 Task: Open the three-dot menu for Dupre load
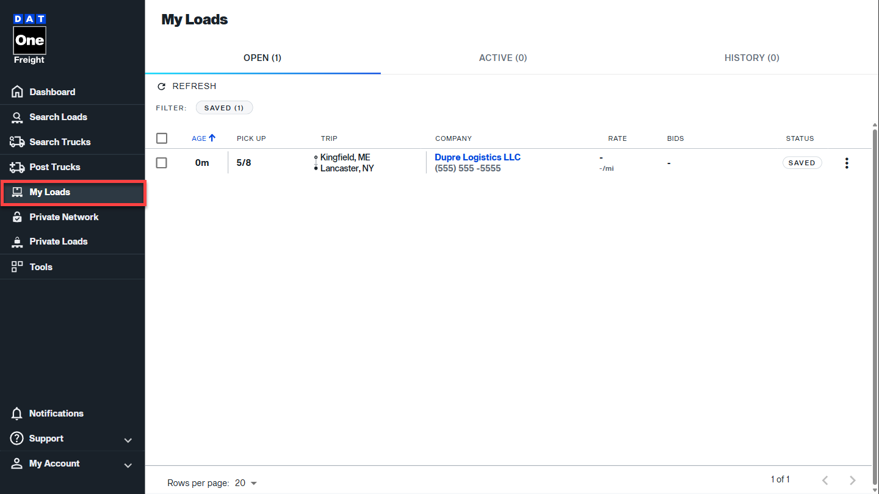(x=846, y=163)
